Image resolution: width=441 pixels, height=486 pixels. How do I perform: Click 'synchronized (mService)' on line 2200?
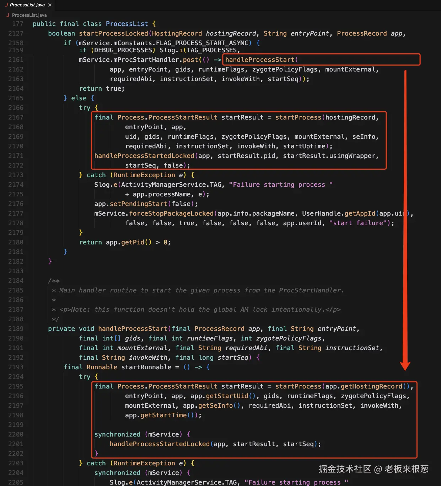coord(138,434)
